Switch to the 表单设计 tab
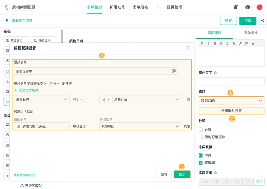267x189 pixels. (94, 7)
